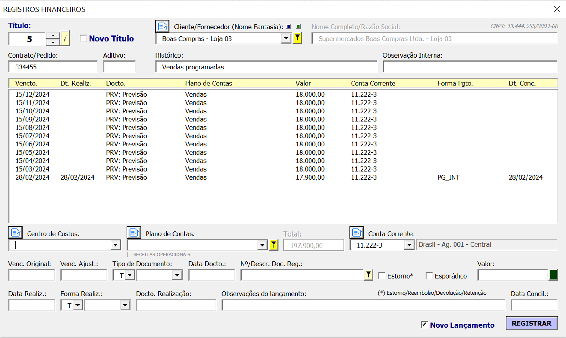Click the Valor input field at the bottom right

pos(513,275)
